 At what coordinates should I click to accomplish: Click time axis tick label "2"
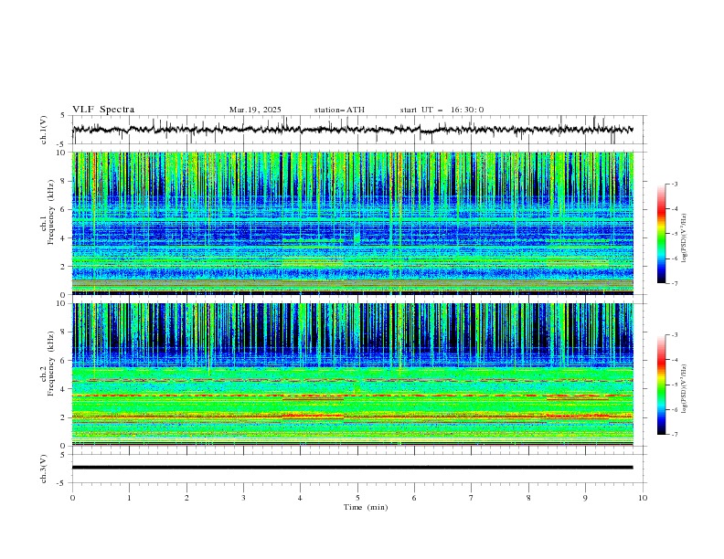186,498
